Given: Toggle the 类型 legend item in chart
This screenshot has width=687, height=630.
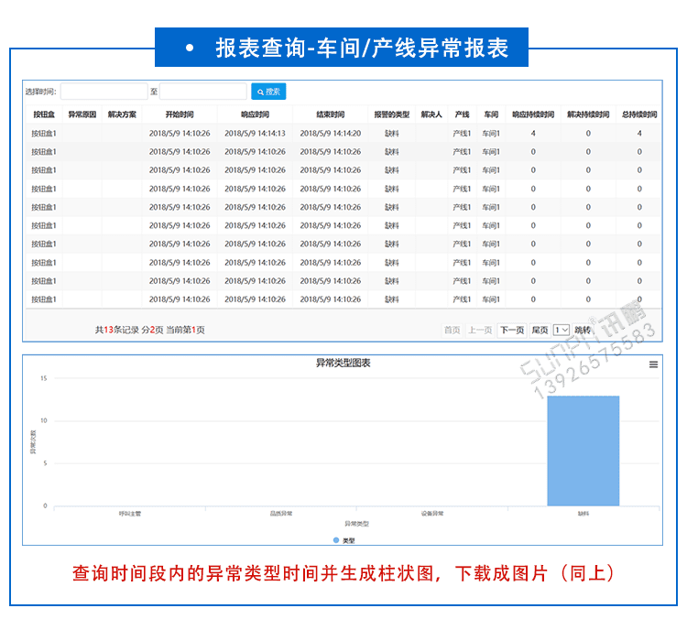Looking at the screenshot, I should pos(344,540).
